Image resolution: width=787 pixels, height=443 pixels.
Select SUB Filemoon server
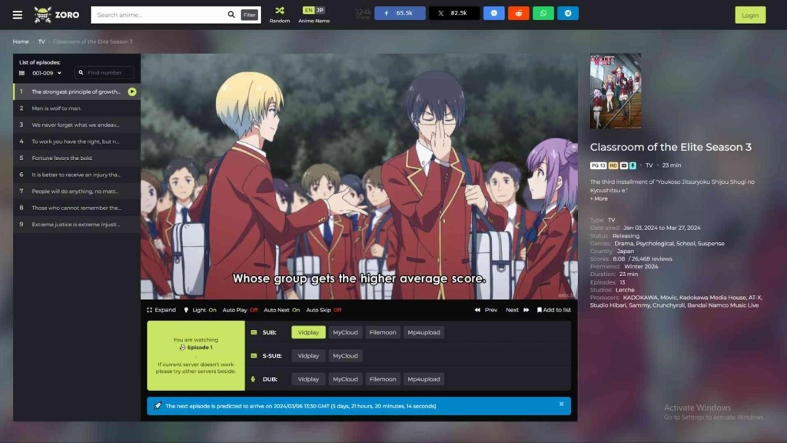click(383, 332)
